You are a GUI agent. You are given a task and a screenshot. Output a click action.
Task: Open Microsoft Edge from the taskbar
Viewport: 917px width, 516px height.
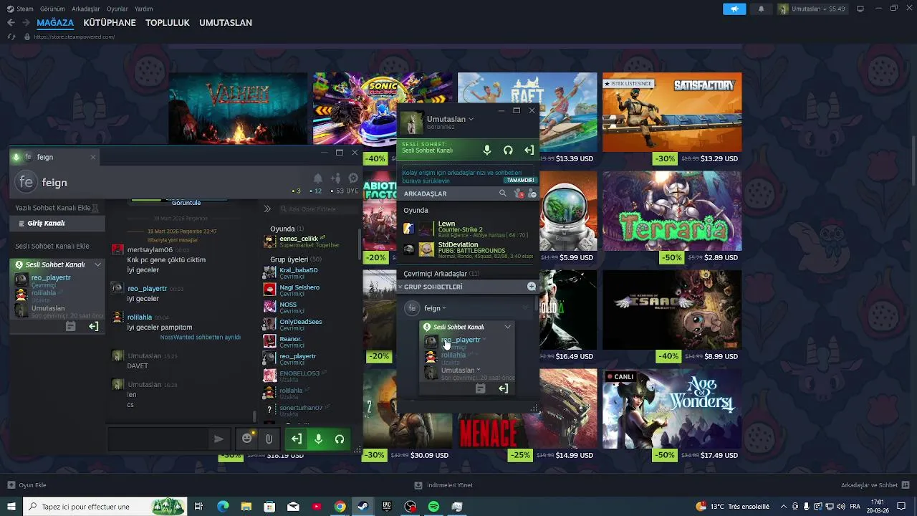tap(223, 507)
